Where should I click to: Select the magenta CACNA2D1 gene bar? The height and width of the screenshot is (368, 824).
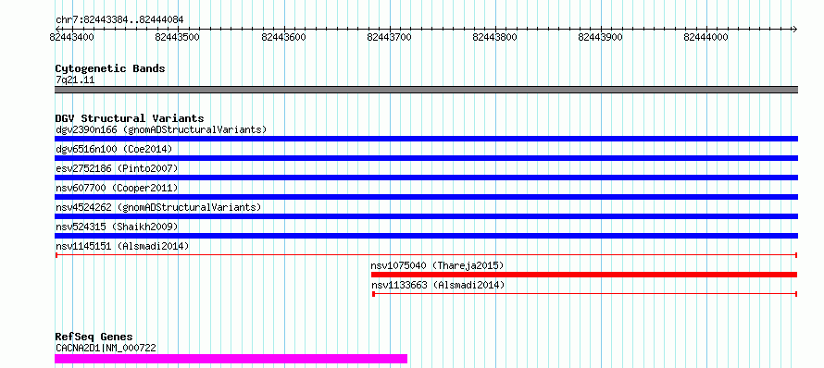tap(231, 359)
